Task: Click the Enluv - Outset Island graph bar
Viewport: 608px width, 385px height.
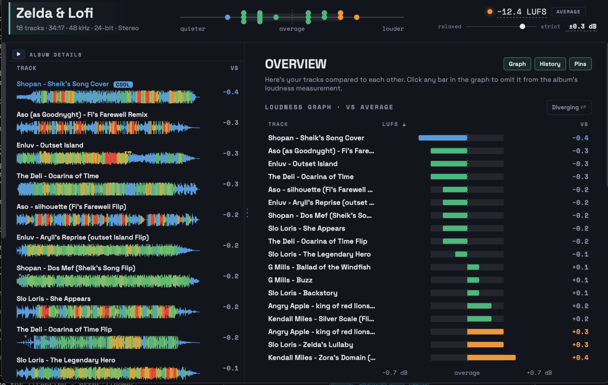Action: pyautogui.click(x=449, y=164)
